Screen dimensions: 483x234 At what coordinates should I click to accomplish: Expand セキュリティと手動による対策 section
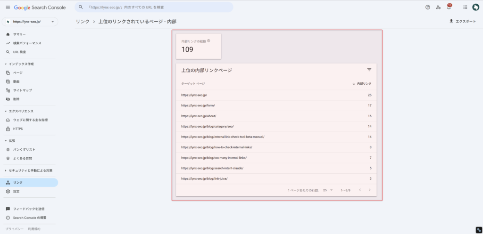pos(6,170)
